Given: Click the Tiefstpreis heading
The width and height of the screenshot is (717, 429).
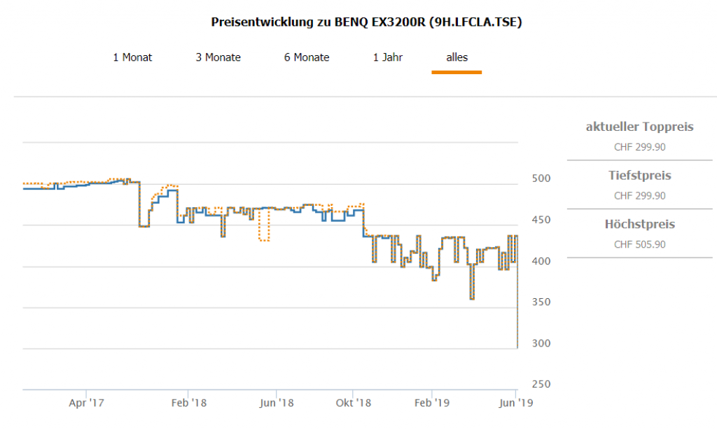Looking at the screenshot, I should [x=639, y=175].
